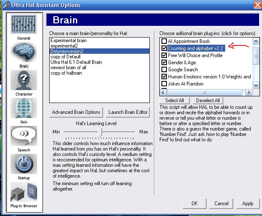Enable the Google Search checkbox
Image resolution: width=262 pixels, height=216 pixels.
(x=164, y=70)
